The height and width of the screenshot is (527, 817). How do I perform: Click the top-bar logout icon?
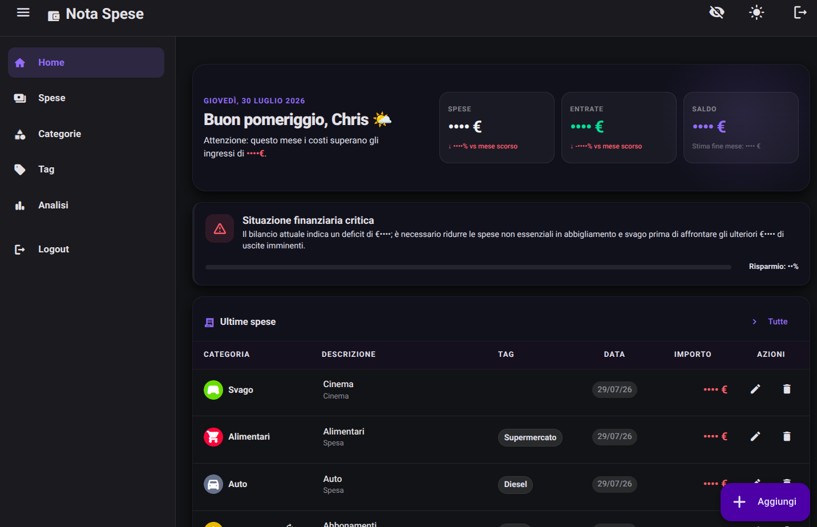point(800,12)
